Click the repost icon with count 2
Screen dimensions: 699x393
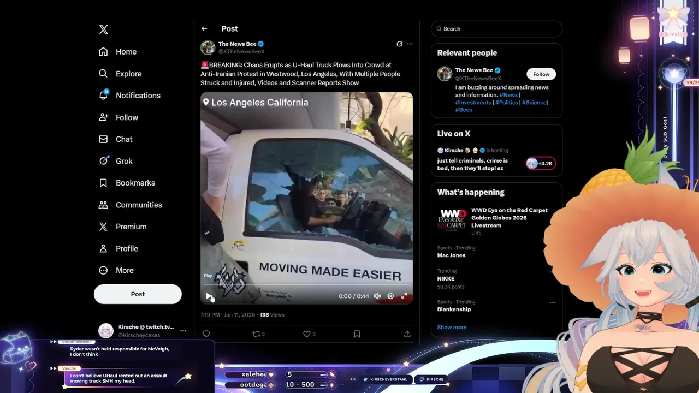tap(258, 334)
